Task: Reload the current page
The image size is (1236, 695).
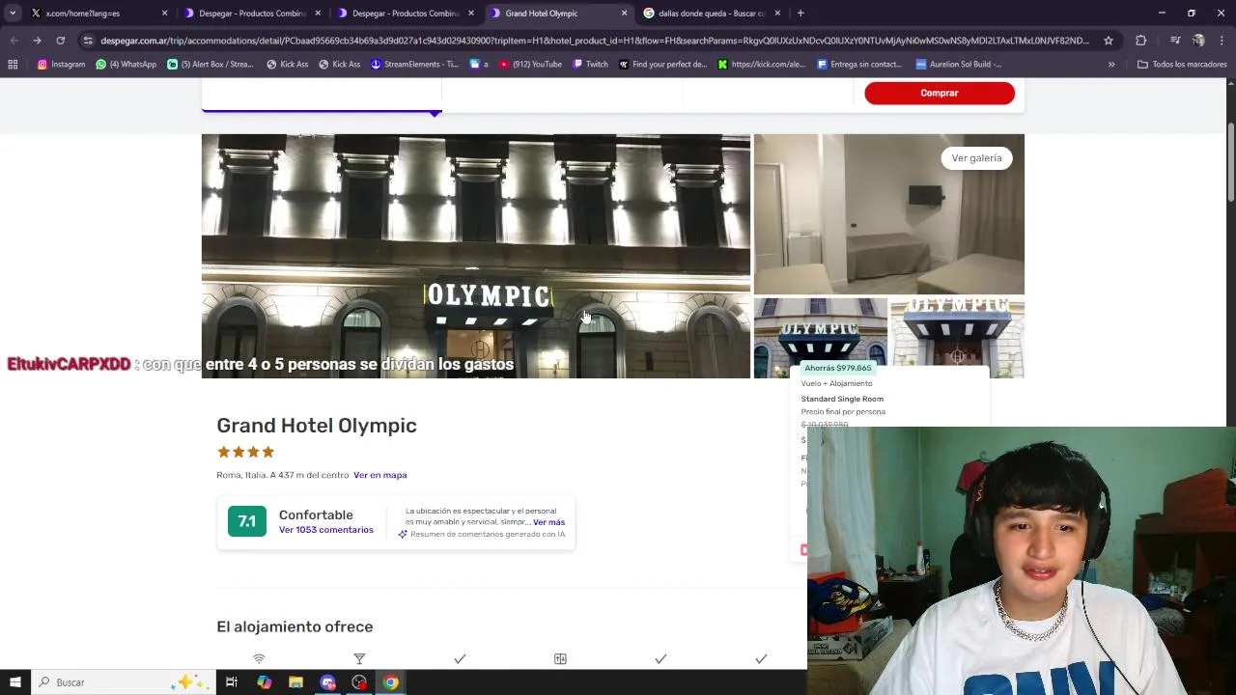Action: (60, 41)
